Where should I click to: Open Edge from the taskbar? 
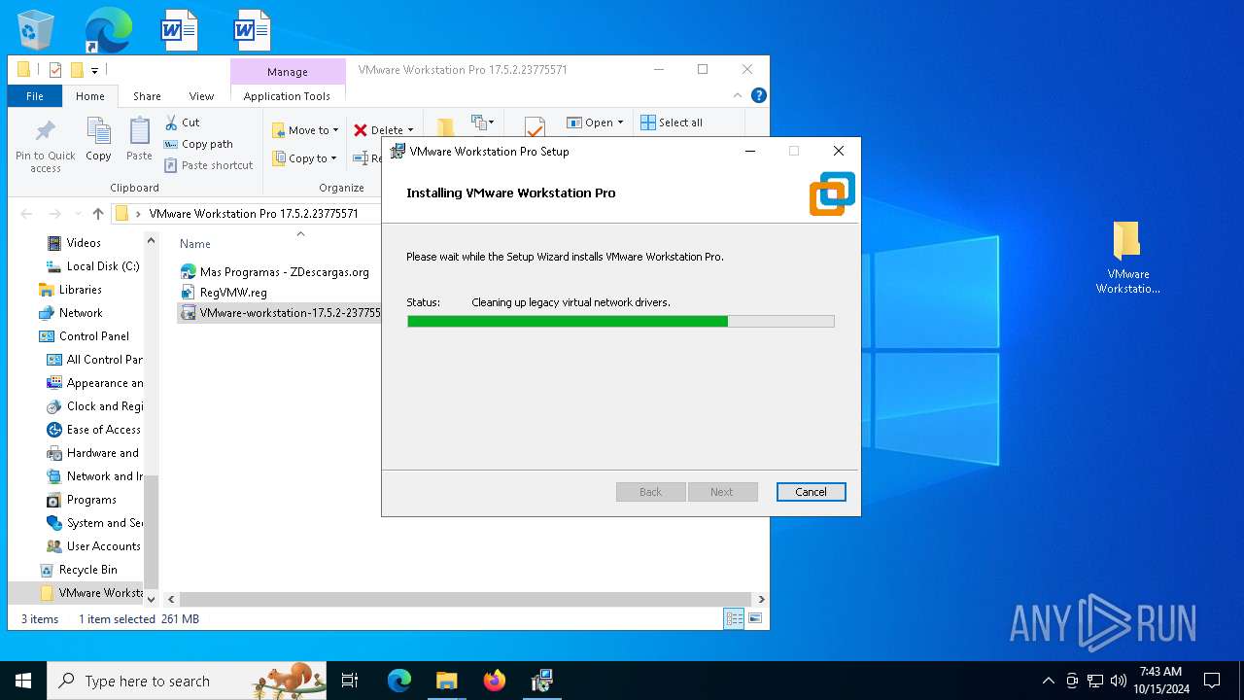(x=398, y=681)
